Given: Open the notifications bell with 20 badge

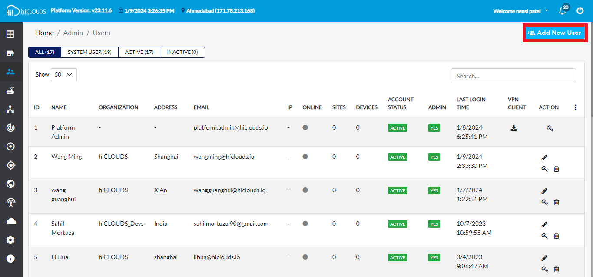Looking at the screenshot, I should pyautogui.click(x=563, y=10).
